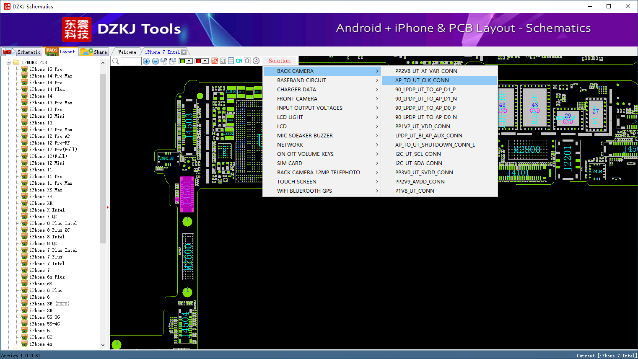
Task: Open iPhone 11 Pro Max in the tree
Action: coord(51,183)
